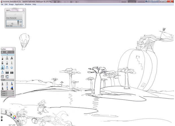Open the layers icon at lagoon bottom
The width and height of the screenshot is (175, 126).
click(19, 124)
